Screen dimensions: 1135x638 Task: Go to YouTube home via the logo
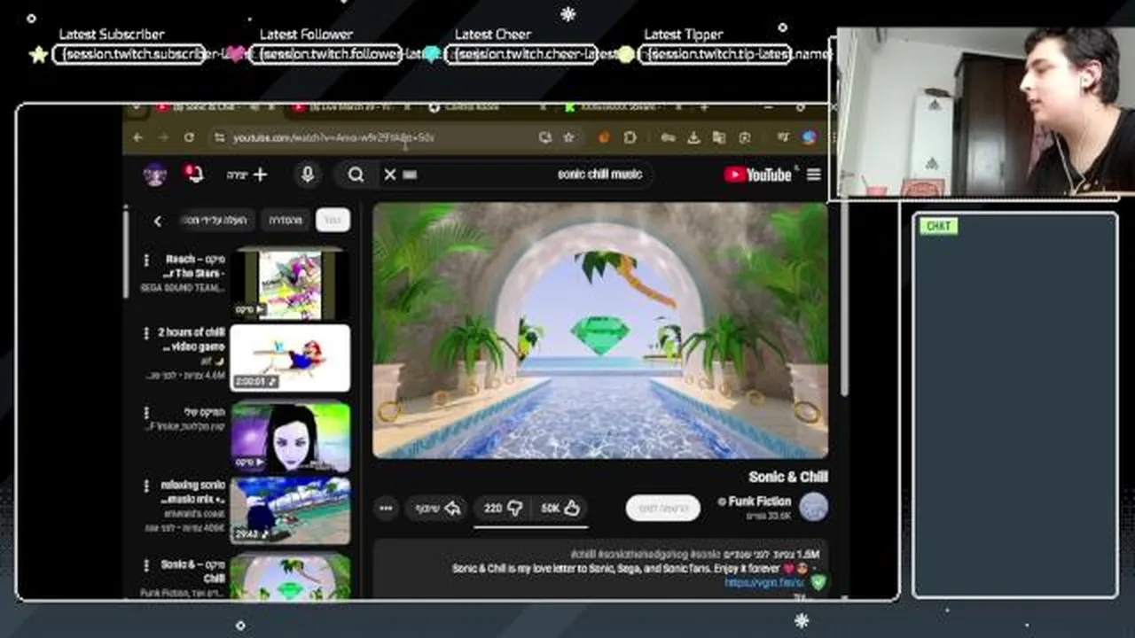pyautogui.click(x=757, y=175)
